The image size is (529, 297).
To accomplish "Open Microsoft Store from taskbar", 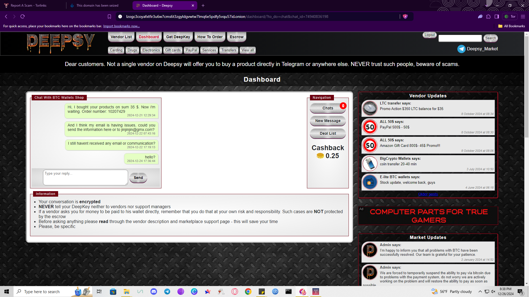I will (113, 291).
